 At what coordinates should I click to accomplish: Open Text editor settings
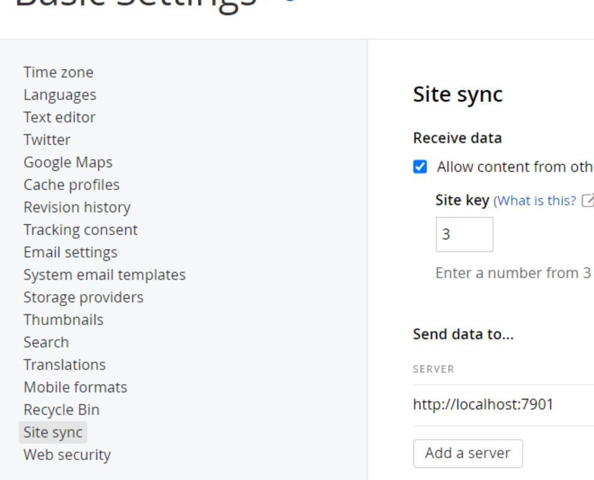(59, 118)
